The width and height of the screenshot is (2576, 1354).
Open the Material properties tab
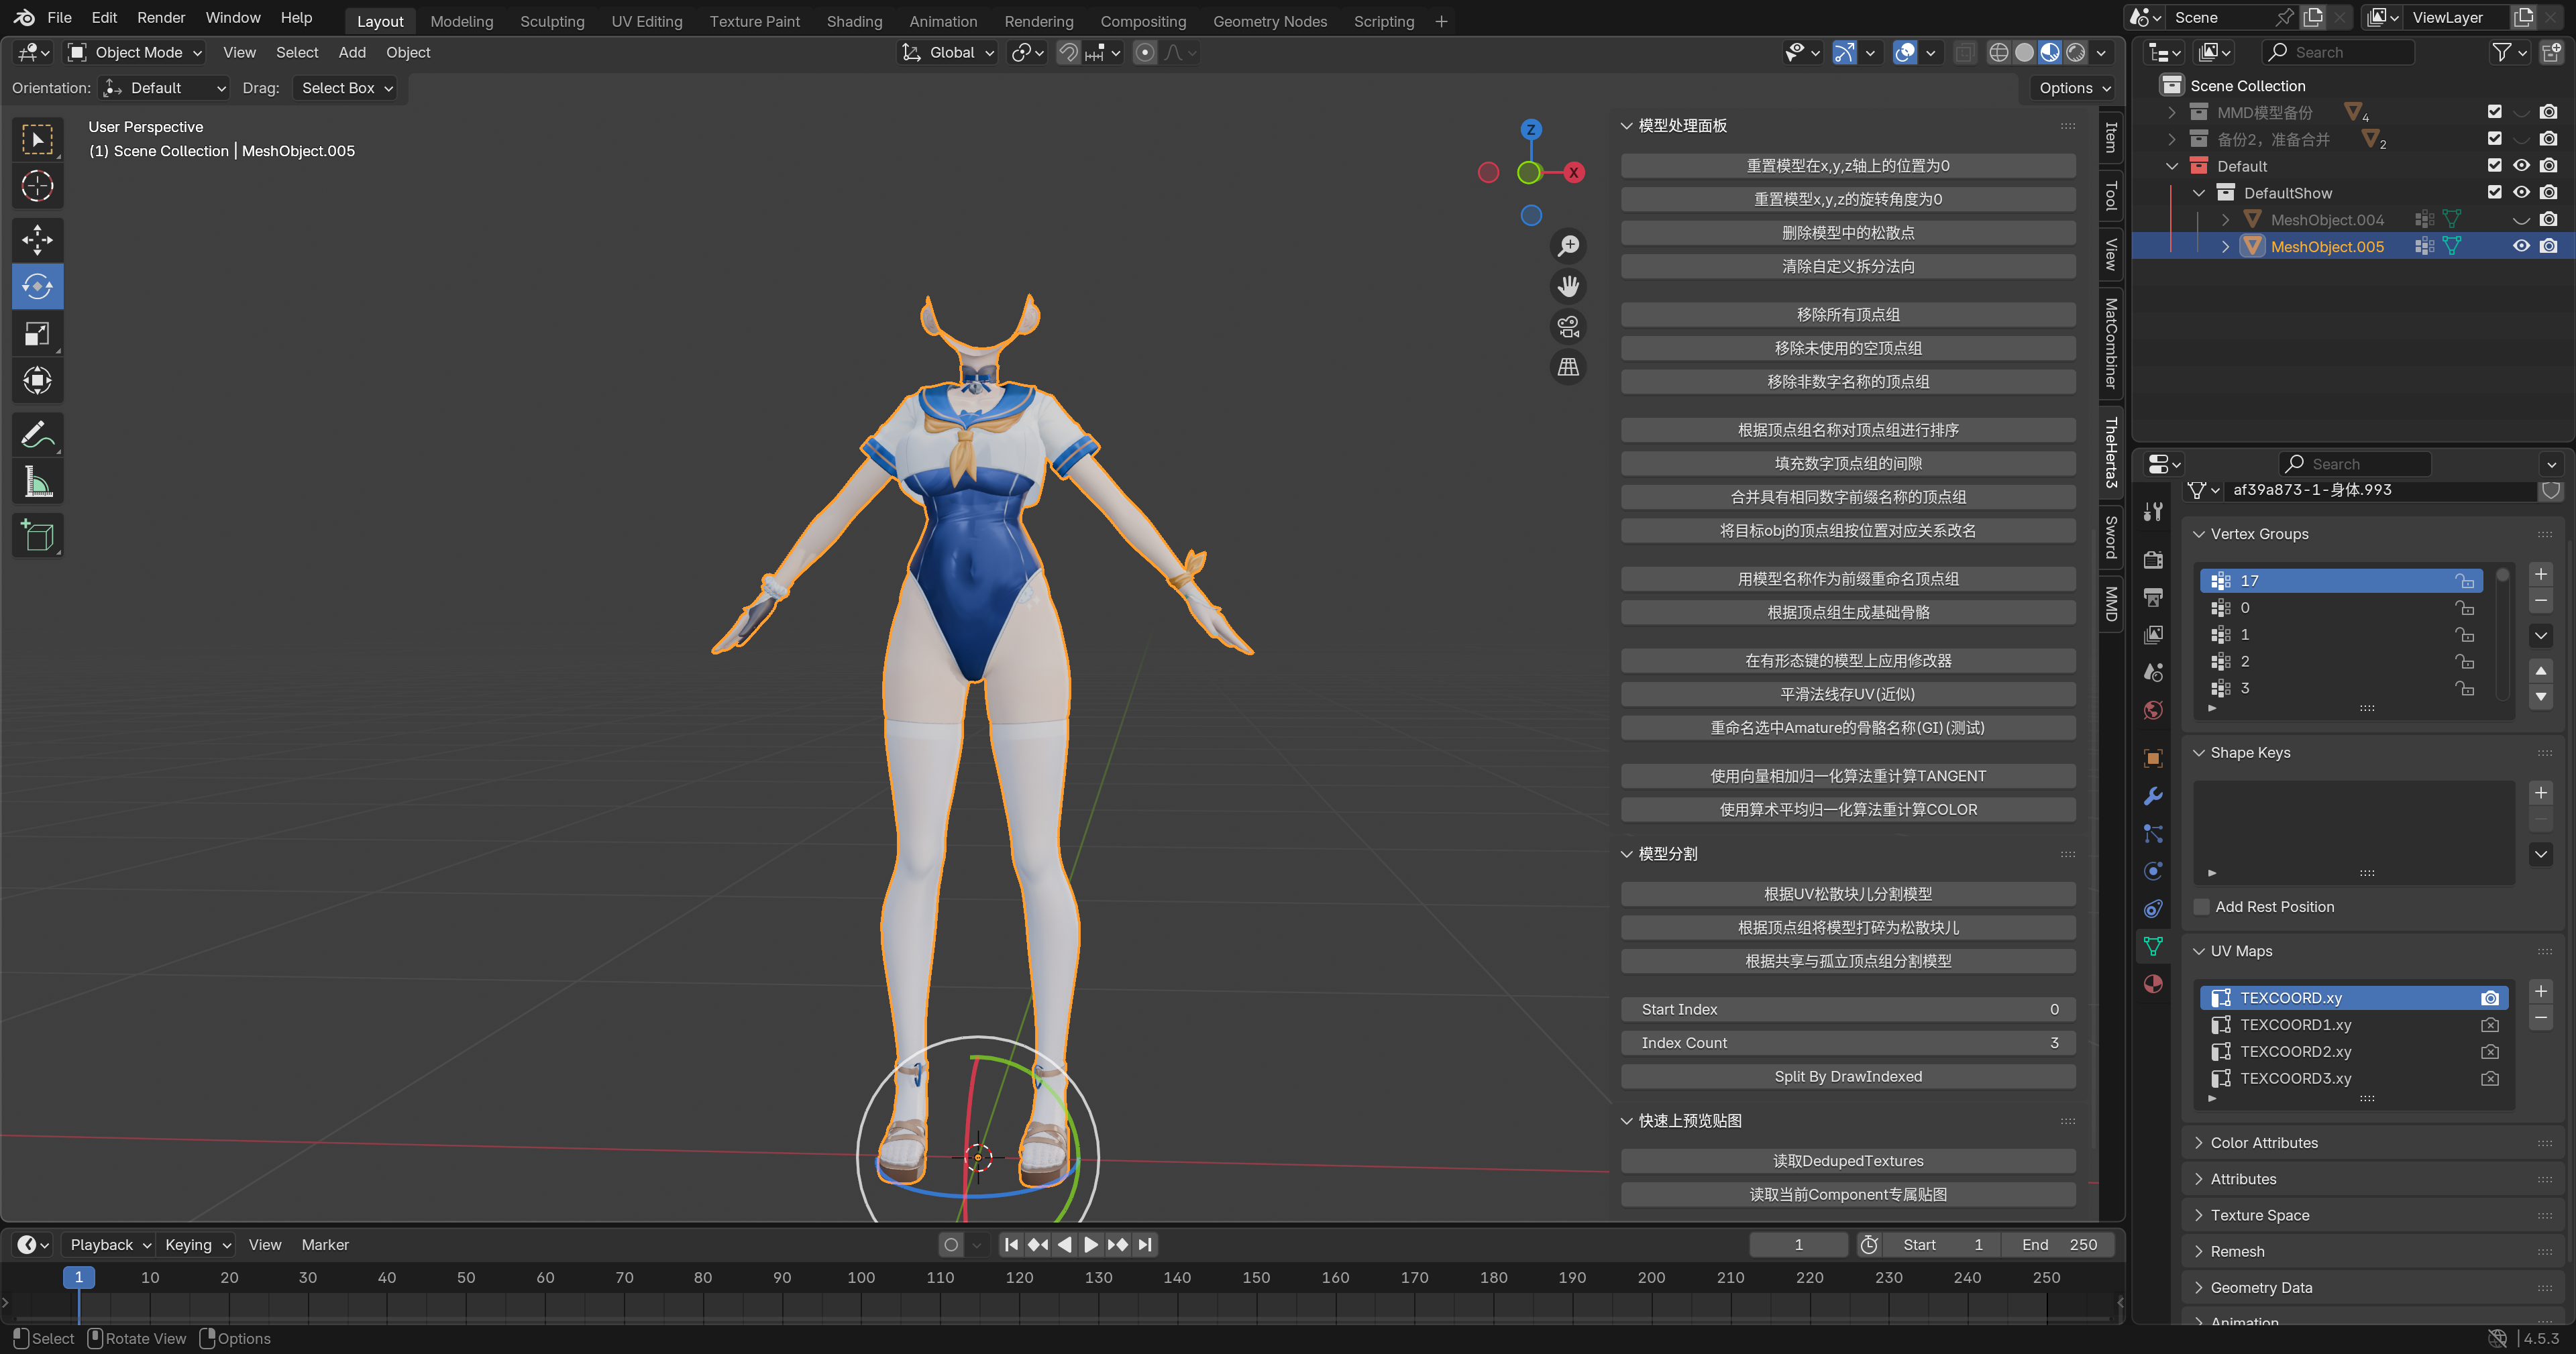tap(2153, 984)
